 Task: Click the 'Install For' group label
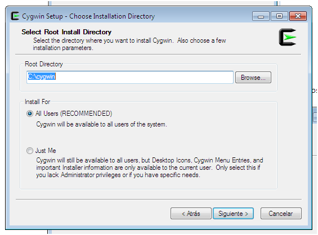[x=37, y=102]
